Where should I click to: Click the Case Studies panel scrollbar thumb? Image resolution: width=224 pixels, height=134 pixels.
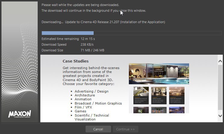220,87
